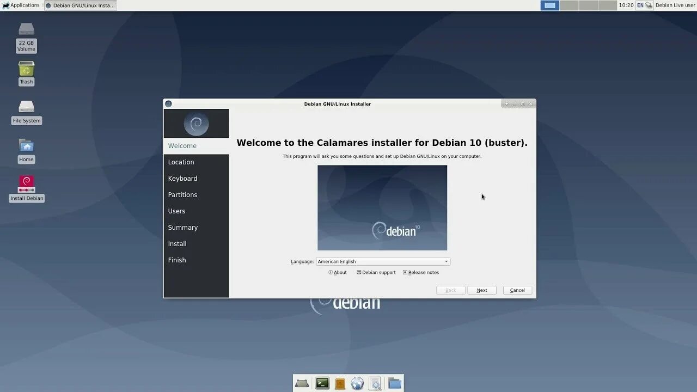697x392 pixels.
Task: Click the installer title bar up-arrow button
Action: [x=506, y=104]
